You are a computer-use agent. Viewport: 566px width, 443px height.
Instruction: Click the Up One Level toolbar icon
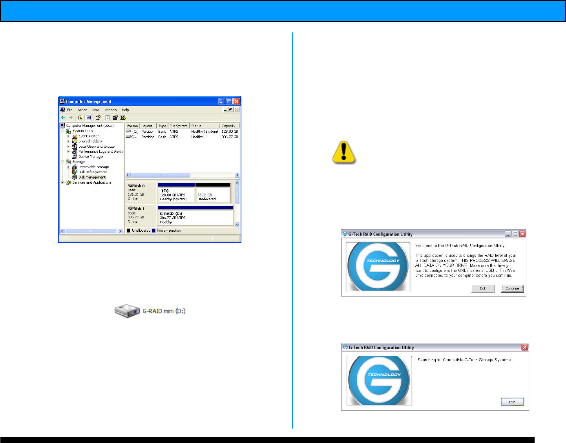[81, 117]
